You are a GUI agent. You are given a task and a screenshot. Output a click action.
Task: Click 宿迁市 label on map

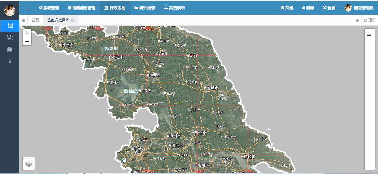(118, 57)
